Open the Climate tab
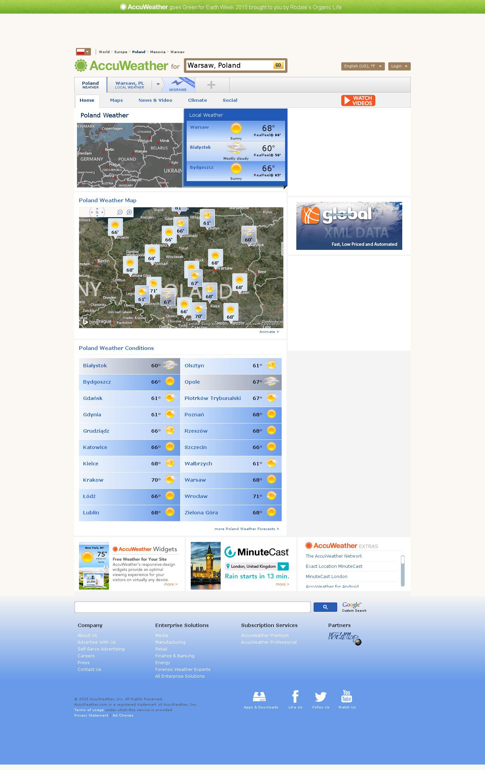Viewport: 485px width, 770px height. coord(197,100)
